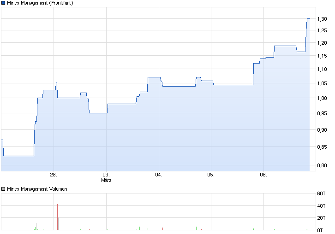Select the 1,05 price axis label
335x234 pixels.
coord(322,83)
